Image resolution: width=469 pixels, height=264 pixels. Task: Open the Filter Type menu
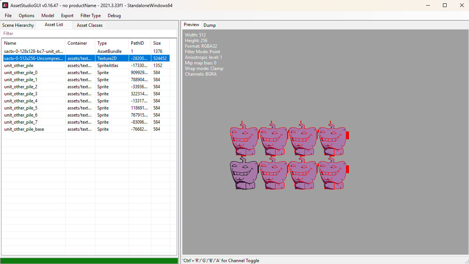(x=91, y=16)
